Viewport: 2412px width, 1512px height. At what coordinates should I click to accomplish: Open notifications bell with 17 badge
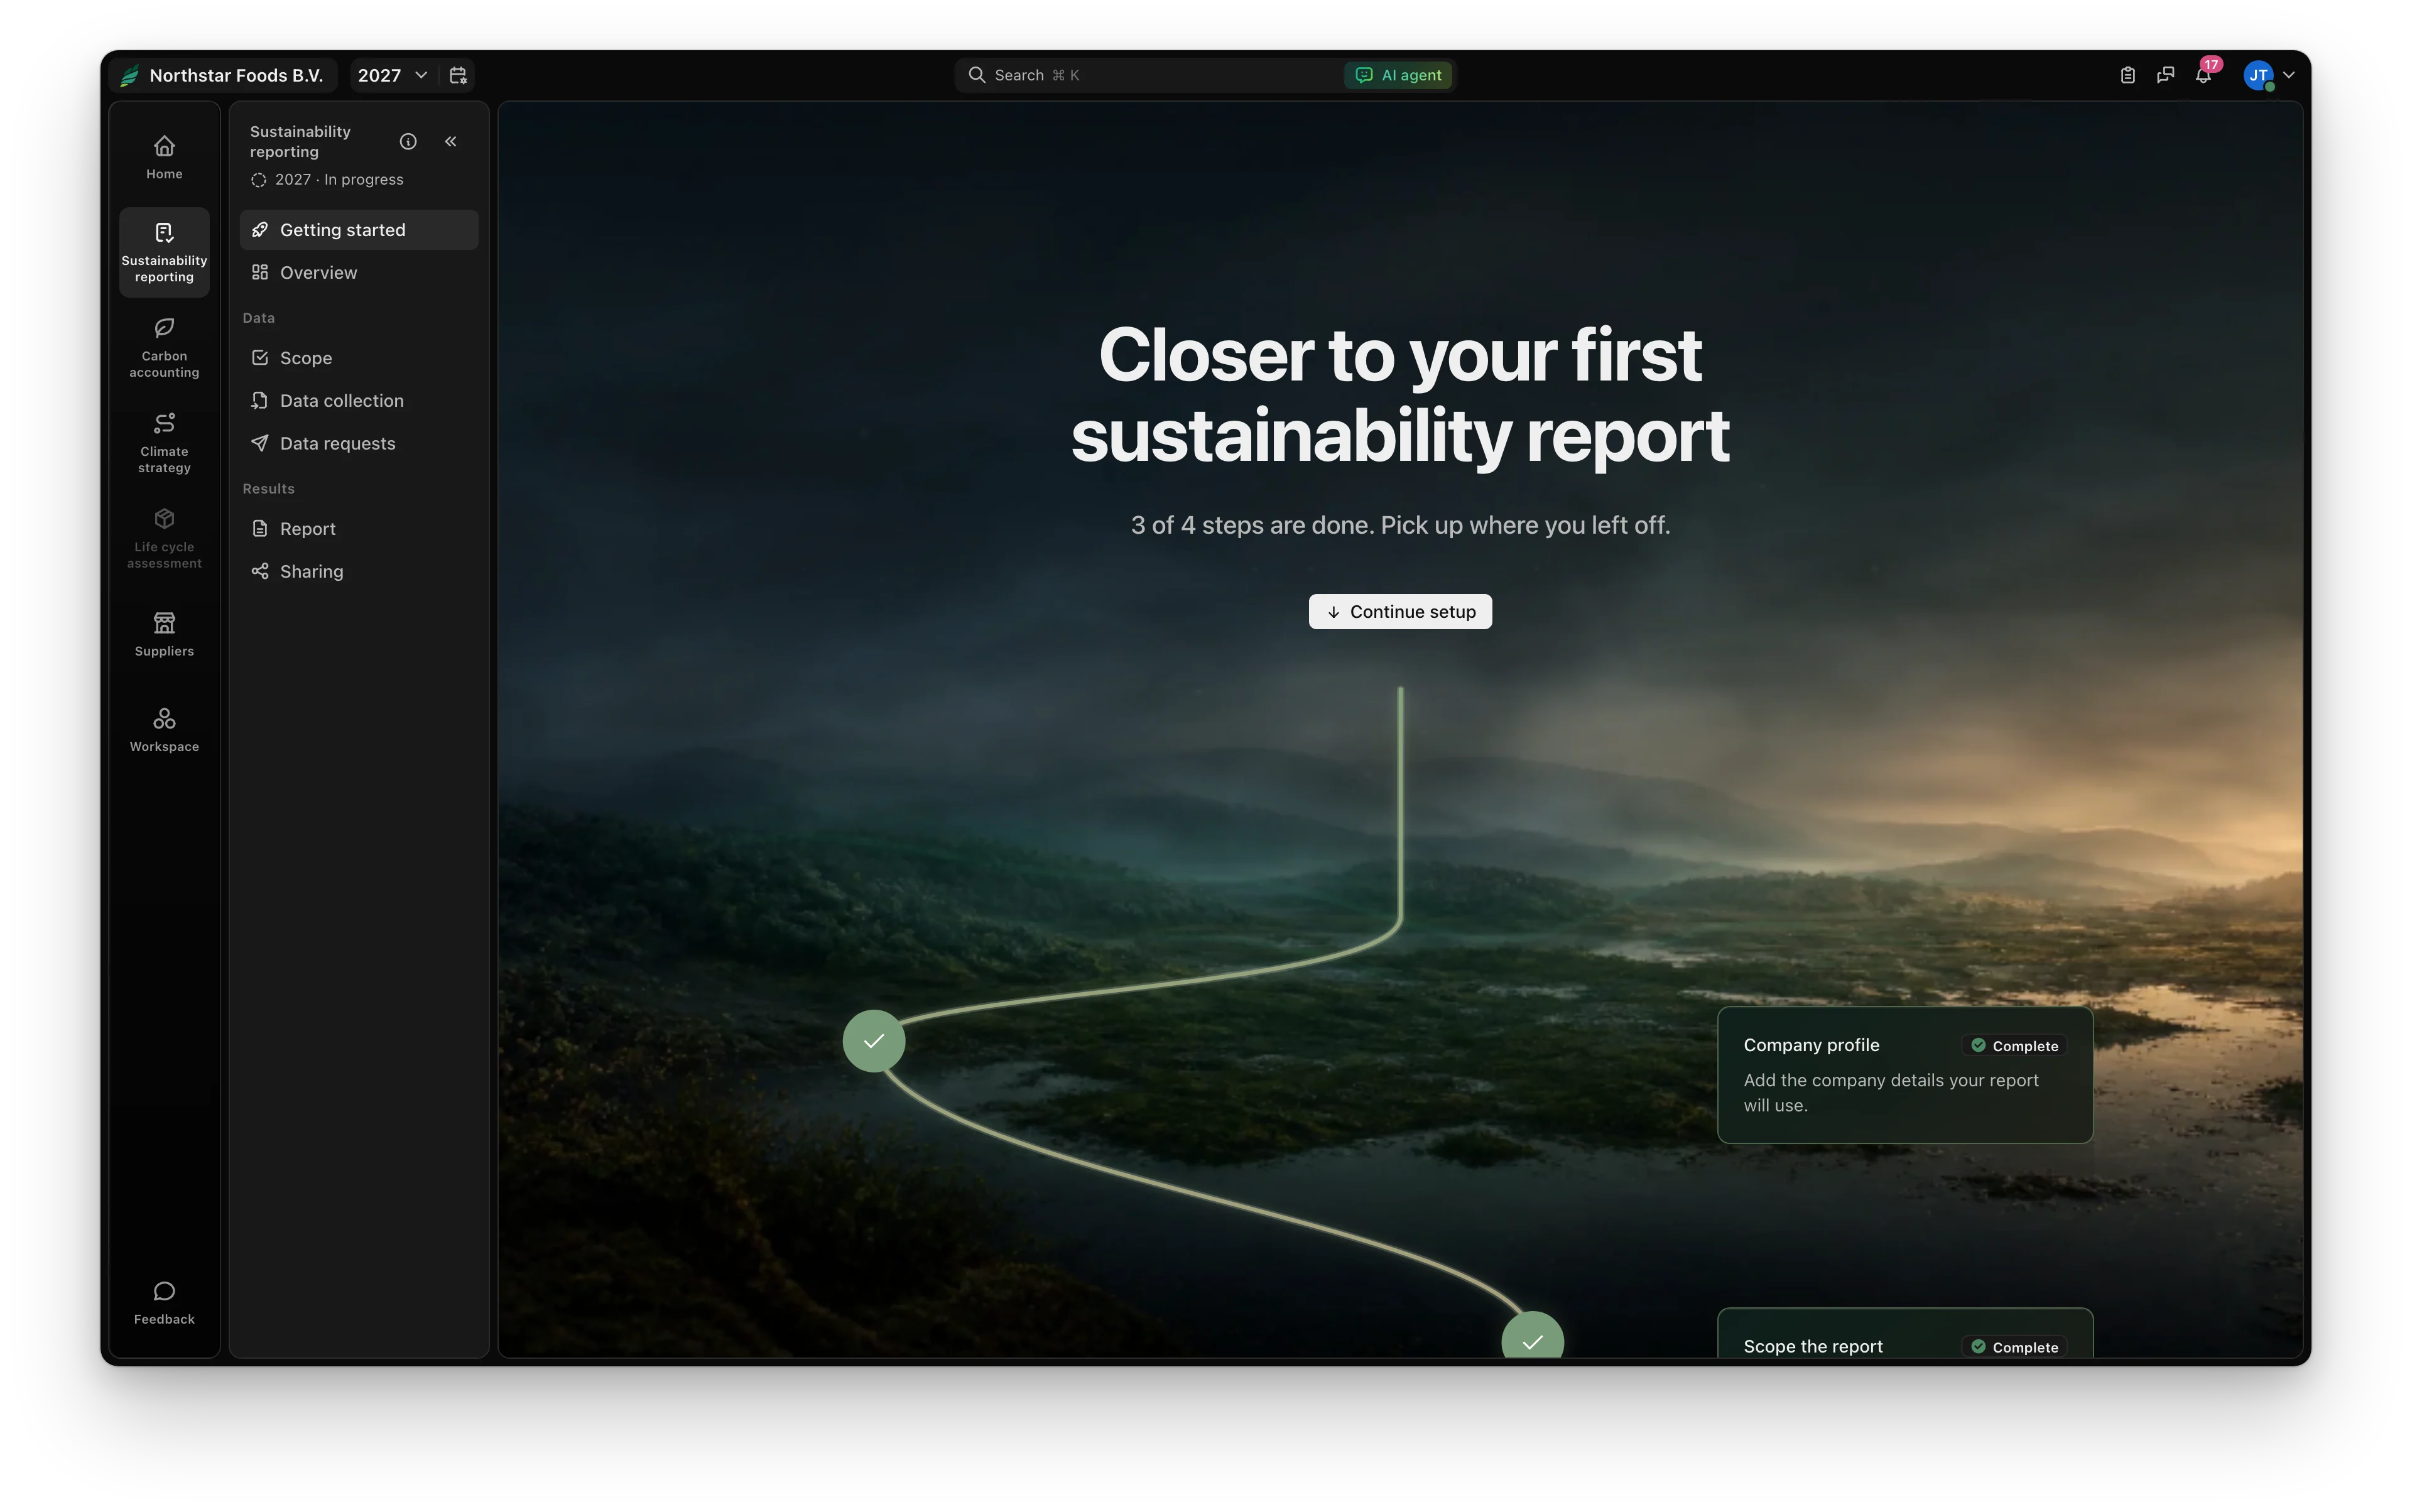(x=2204, y=75)
